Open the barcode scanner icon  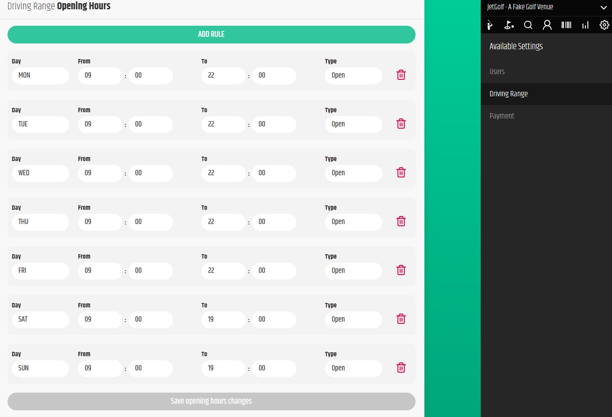click(566, 25)
